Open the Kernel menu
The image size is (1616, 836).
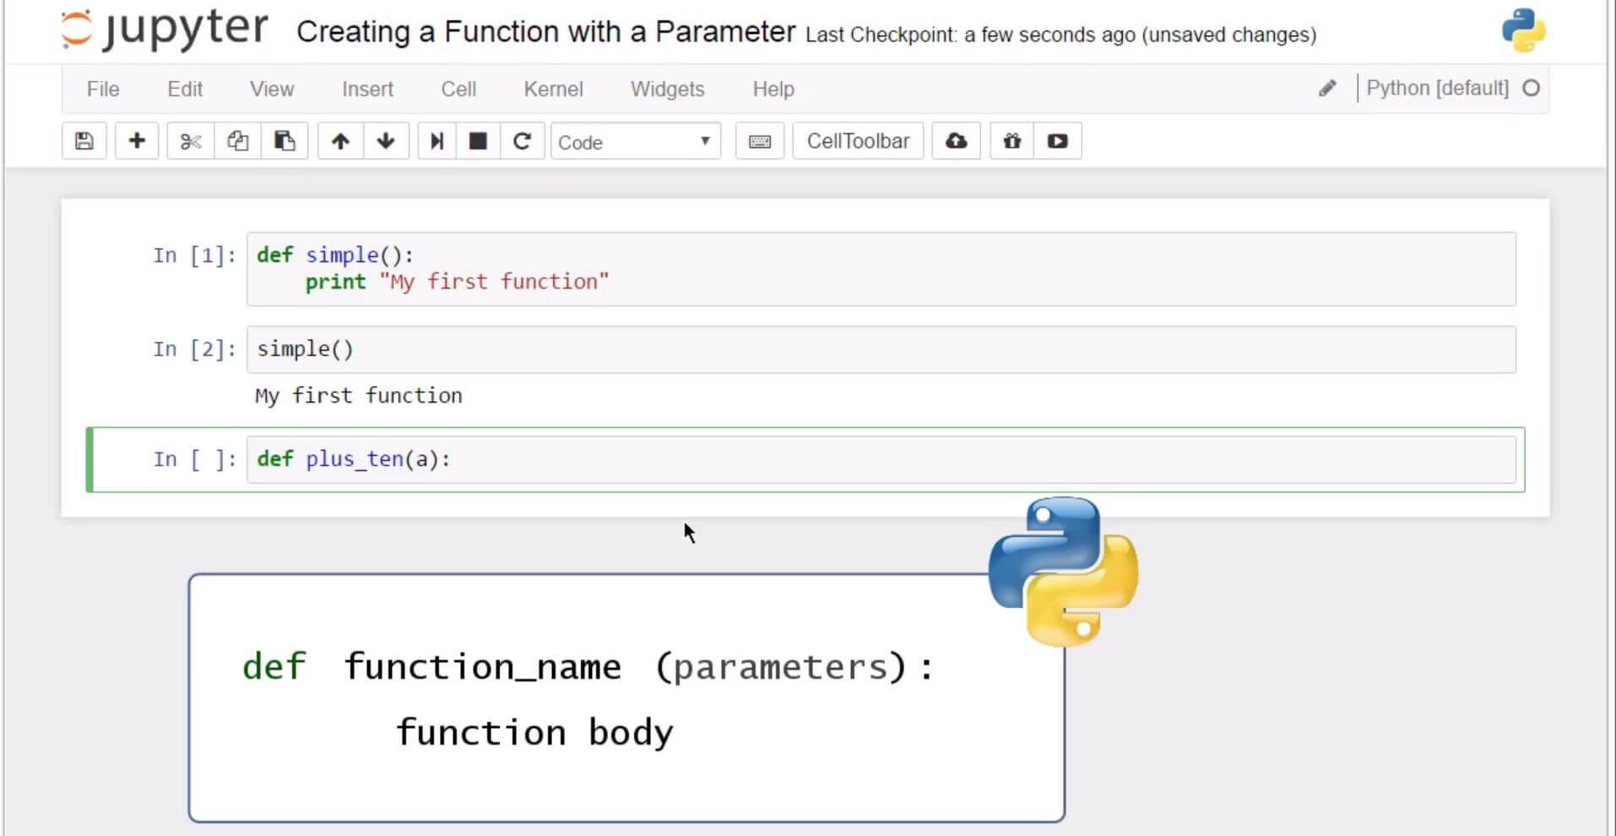553,89
